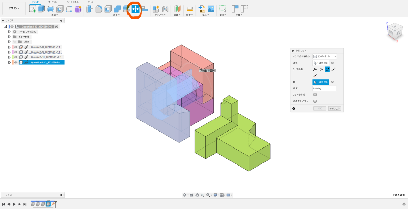The image size is (408, 209).
Task: Switch to the ツール tab
Action: tap(90, 2)
